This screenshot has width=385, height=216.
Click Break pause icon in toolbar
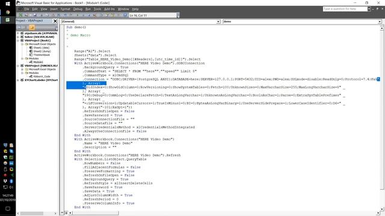point(83,15)
